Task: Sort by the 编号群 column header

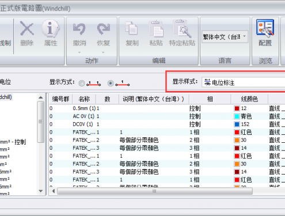Action: pyautogui.click(x=60, y=99)
